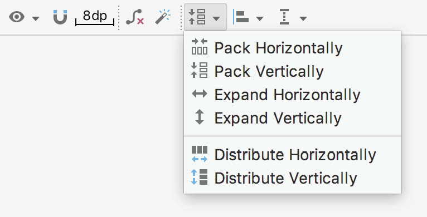Click the guidelines toolbar icon
The image size is (427, 217).
point(284,17)
